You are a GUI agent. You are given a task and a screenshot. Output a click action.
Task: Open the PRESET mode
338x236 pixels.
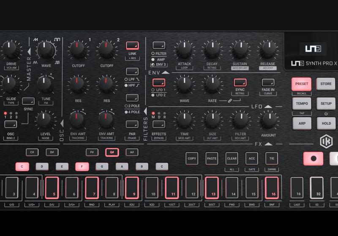point(301,84)
